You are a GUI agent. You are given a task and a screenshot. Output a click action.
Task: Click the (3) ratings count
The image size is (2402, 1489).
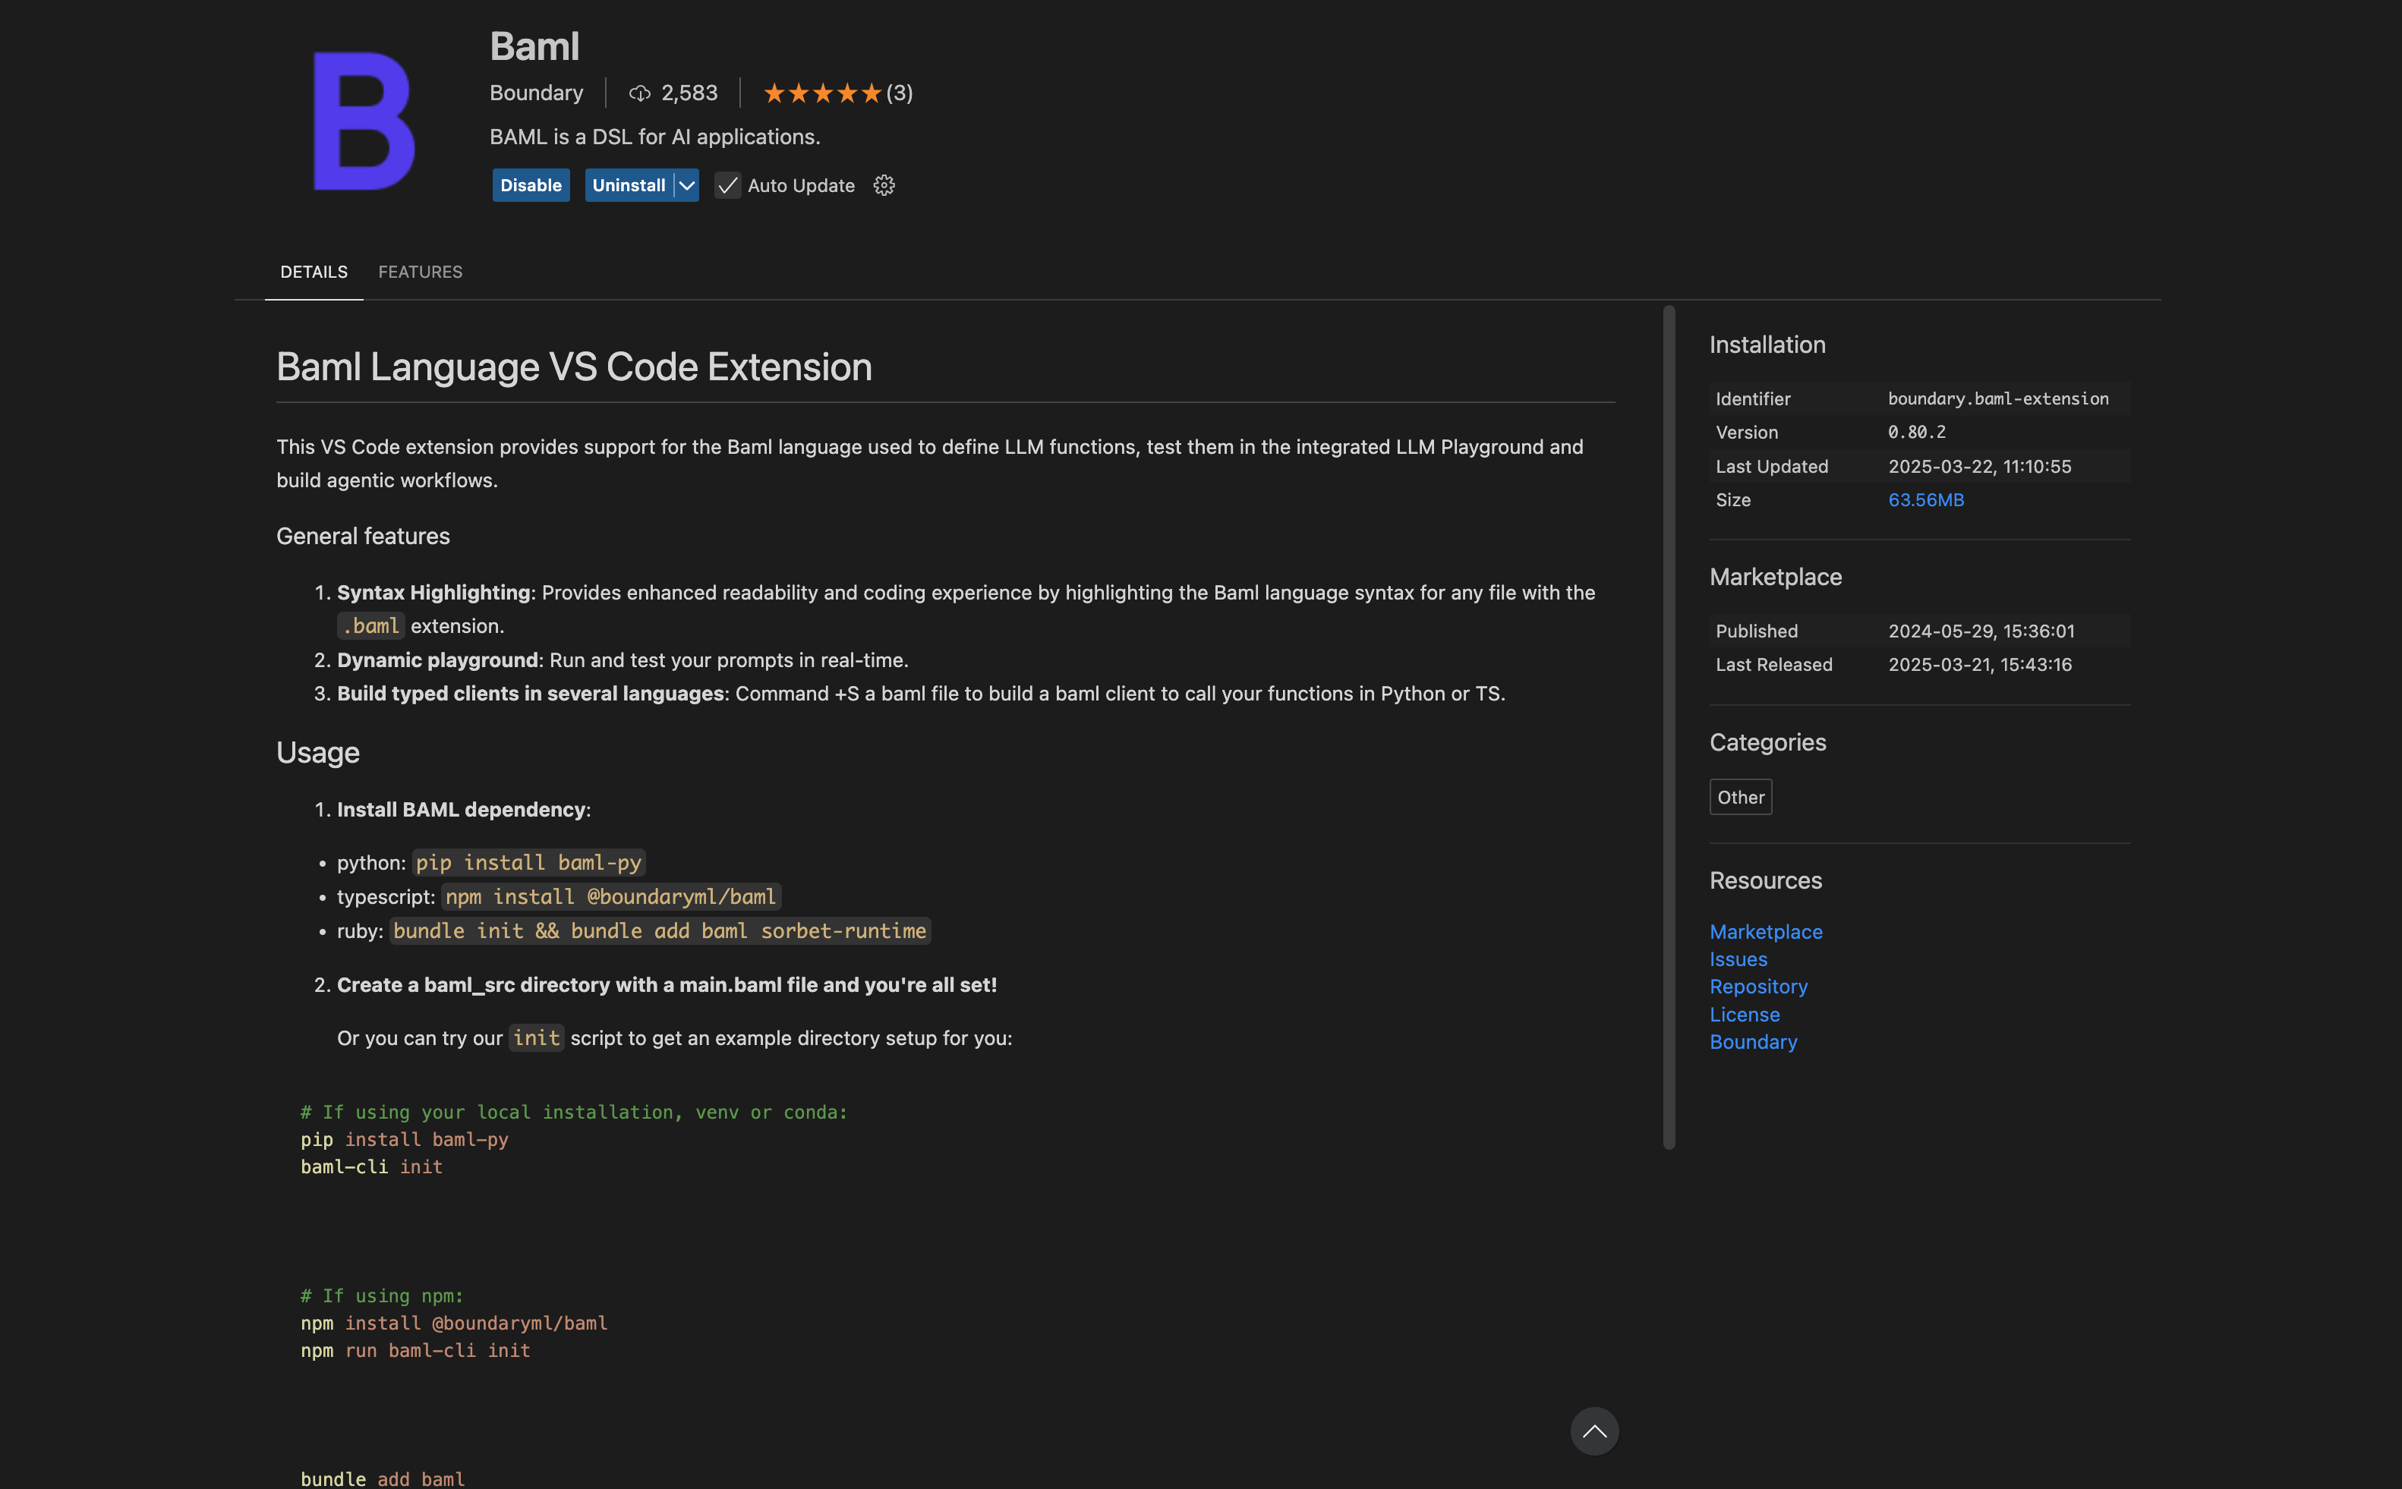click(x=899, y=93)
